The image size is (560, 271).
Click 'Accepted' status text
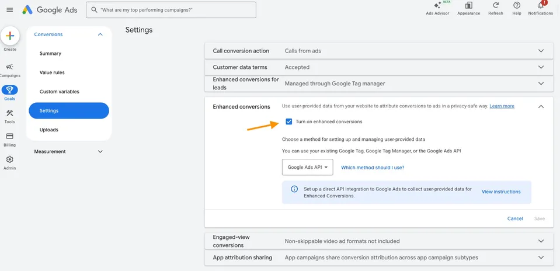click(297, 68)
